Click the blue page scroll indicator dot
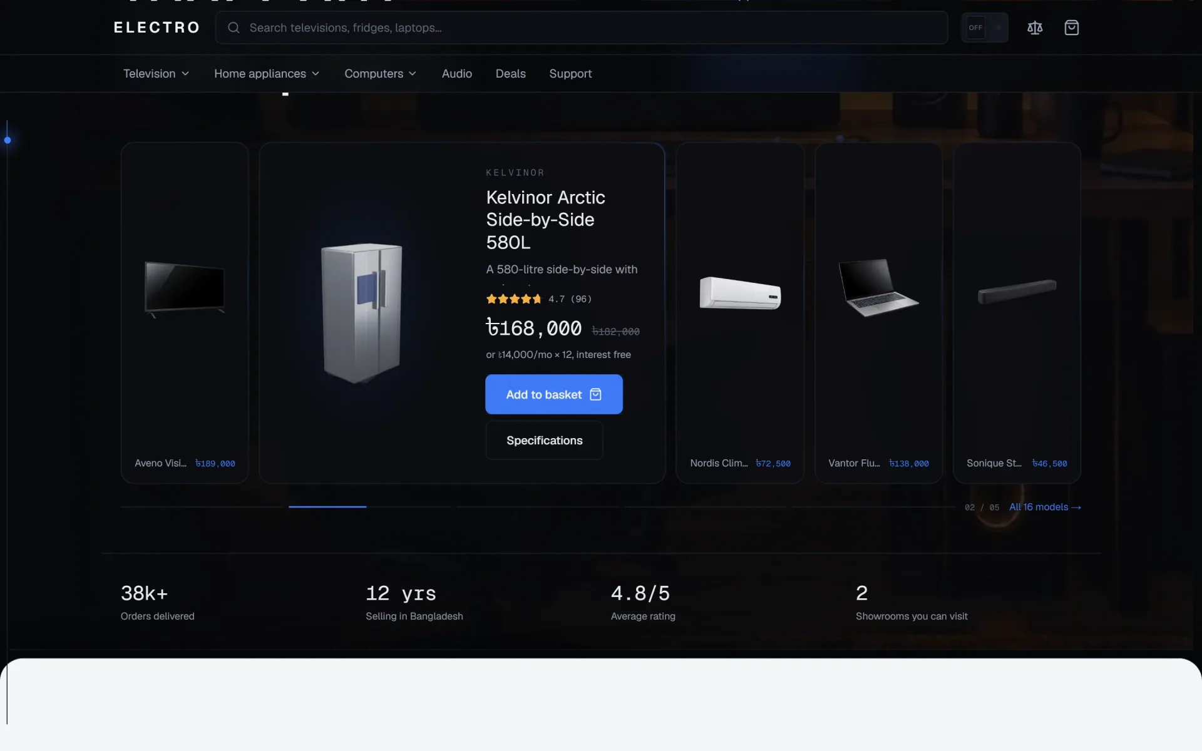The image size is (1202, 751). 8,140
